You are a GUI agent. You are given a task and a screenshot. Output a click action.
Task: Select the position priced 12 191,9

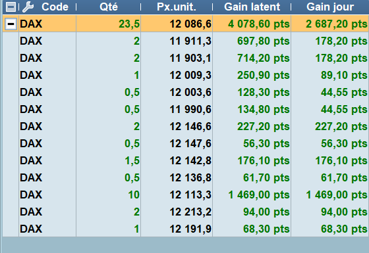pos(190,229)
